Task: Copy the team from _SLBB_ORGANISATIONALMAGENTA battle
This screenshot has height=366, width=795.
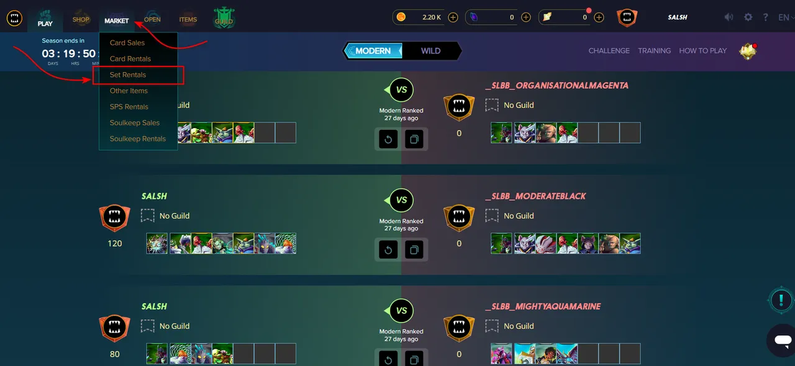Action: click(x=414, y=139)
